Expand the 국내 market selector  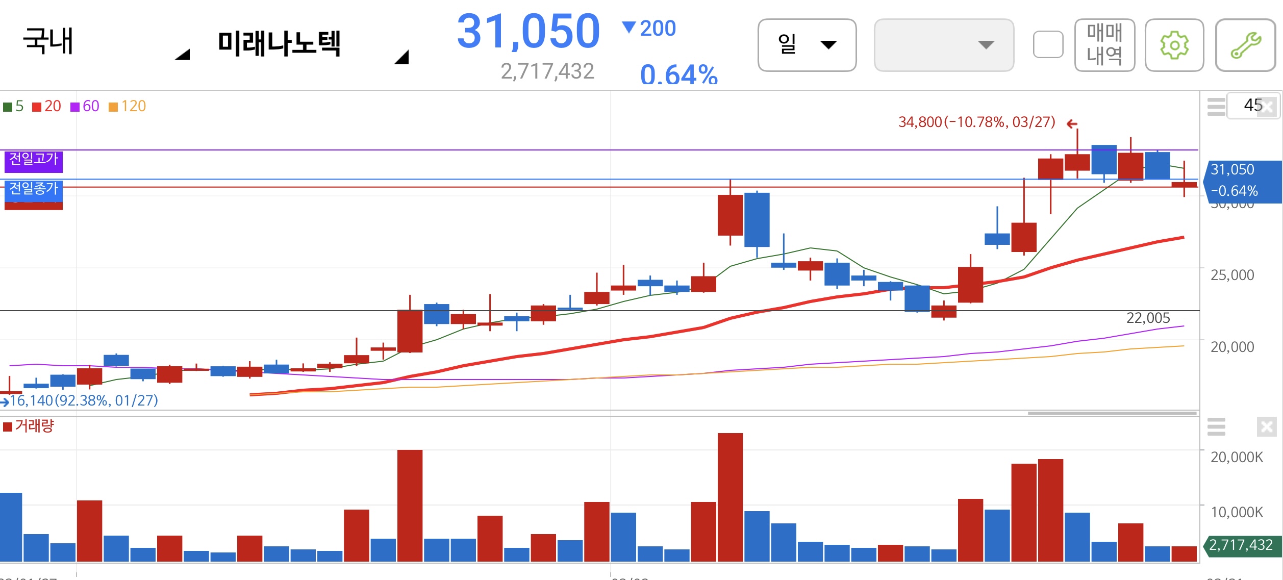click(x=106, y=43)
